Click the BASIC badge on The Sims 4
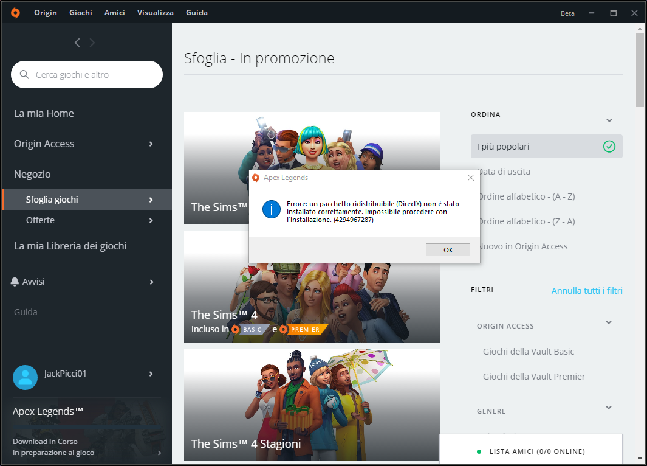This screenshot has width=647, height=466. [252, 329]
